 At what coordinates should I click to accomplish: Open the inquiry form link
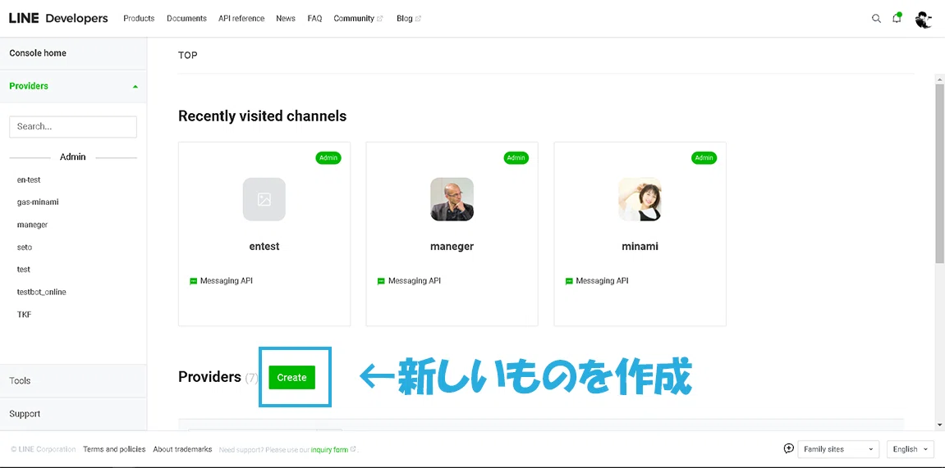330,449
